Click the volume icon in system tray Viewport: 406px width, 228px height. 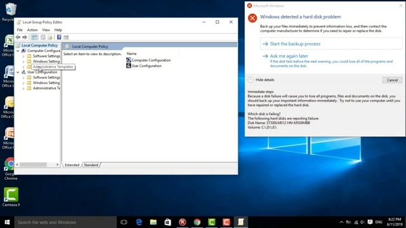[x=362, y=222]
